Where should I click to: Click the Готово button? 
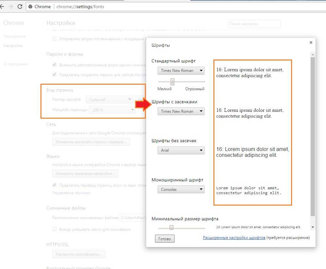point(164,239)
